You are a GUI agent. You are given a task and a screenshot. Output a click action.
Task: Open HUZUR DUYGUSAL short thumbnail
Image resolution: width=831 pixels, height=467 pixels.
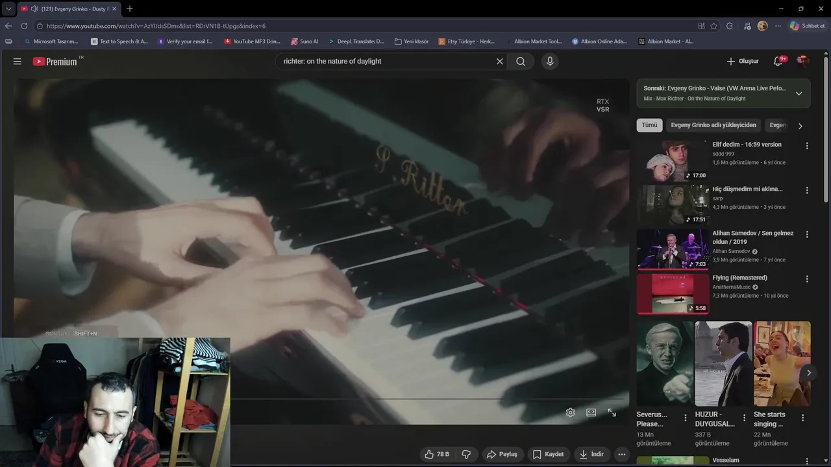point(723,363)
